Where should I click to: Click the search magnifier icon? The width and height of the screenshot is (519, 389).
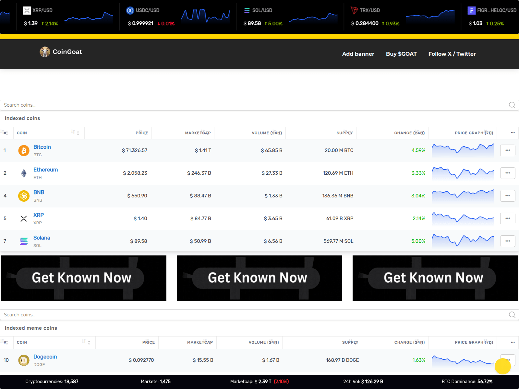click(x=512, y=105)
